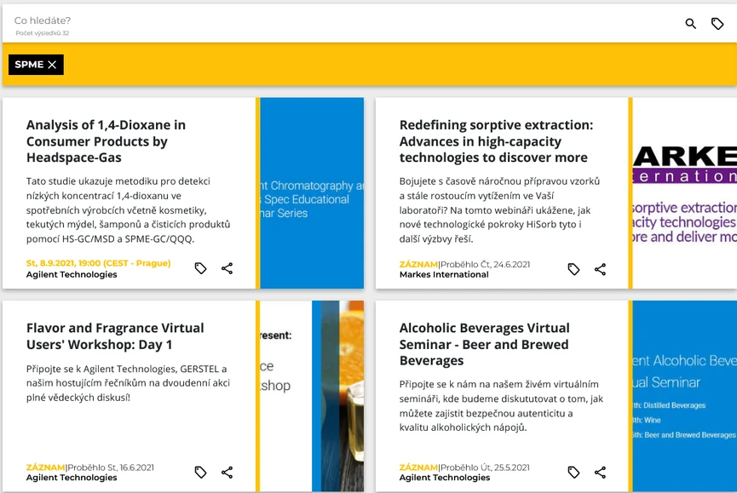The image size is (737, 493).
Task: Click the tag icon in the top-right corner
Action: 717,24
